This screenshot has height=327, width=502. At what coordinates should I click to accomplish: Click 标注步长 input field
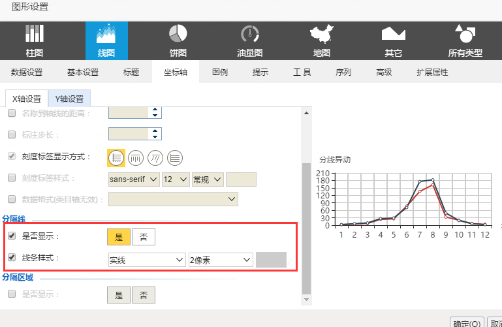[129, 134]
